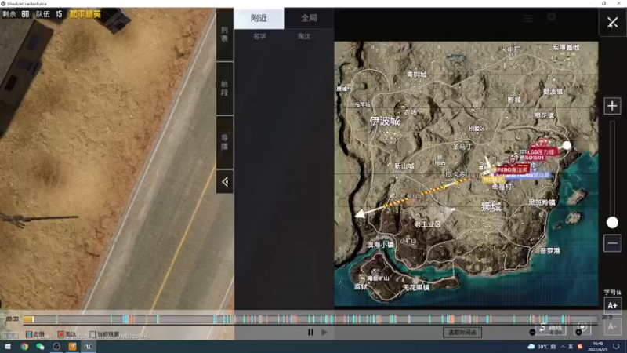Open Unreal Engine app in taskbar
The height and width of the screenshot is (353, 627).
pyautogui.click(x=89, y=346)
